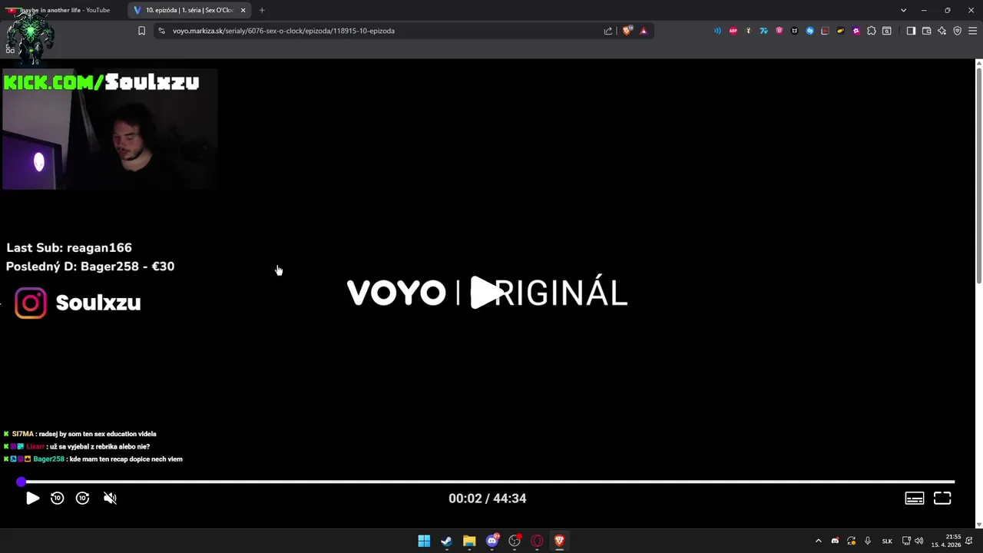Open the Shazam extension icon

pos(809,31)
